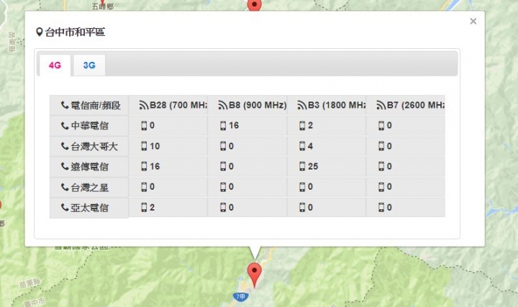Select the 遠傳電信 row label
Image resolution: width=518 pixels, height=307 pixels.
click(89, 167)
